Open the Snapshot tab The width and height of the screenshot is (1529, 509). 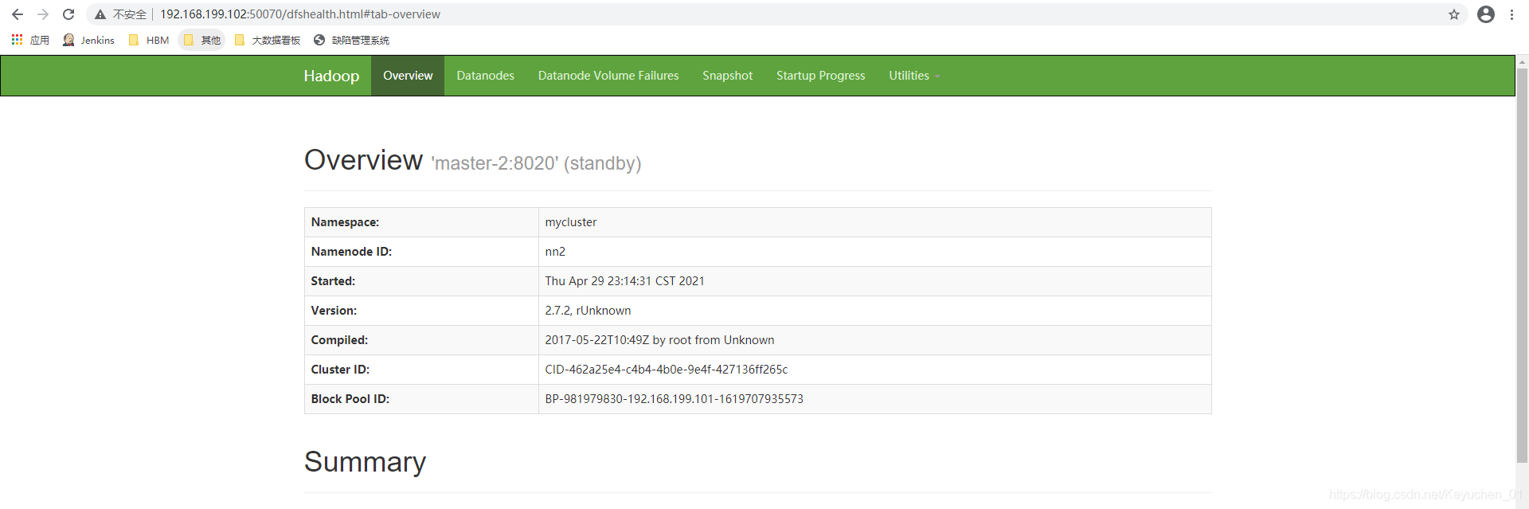tap(727, 76)
